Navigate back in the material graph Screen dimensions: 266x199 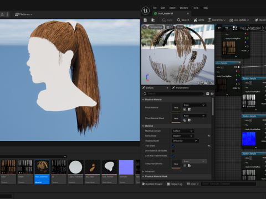[x=219, y=28]
